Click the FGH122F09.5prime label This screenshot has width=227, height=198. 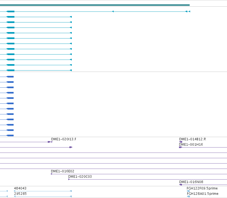click(202, 188)
